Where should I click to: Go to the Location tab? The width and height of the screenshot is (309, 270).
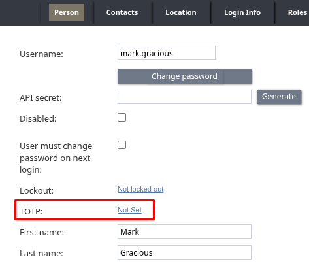point(181,12)
